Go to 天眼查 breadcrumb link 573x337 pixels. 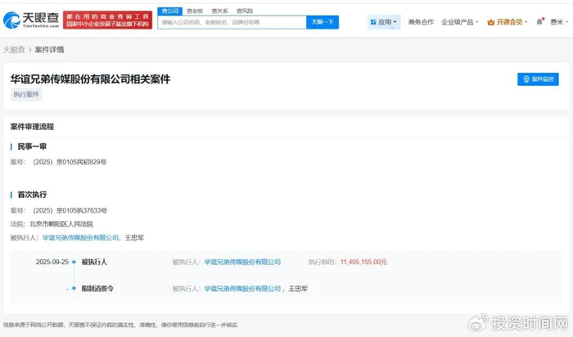click(14, 50)
